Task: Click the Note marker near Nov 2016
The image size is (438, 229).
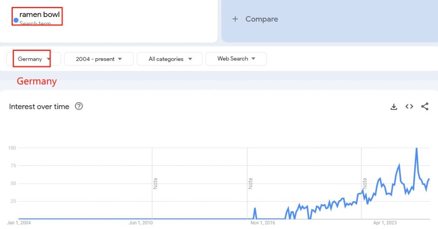Action: [250, 183]
